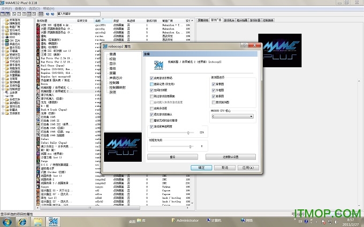Open the M68000 CPU 核心 dropdown

[232, 116]
